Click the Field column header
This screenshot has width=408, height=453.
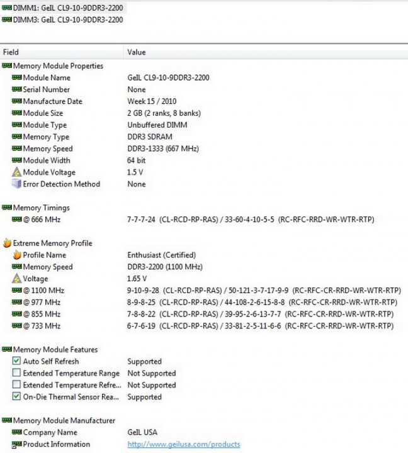click(x=62, y=52)
